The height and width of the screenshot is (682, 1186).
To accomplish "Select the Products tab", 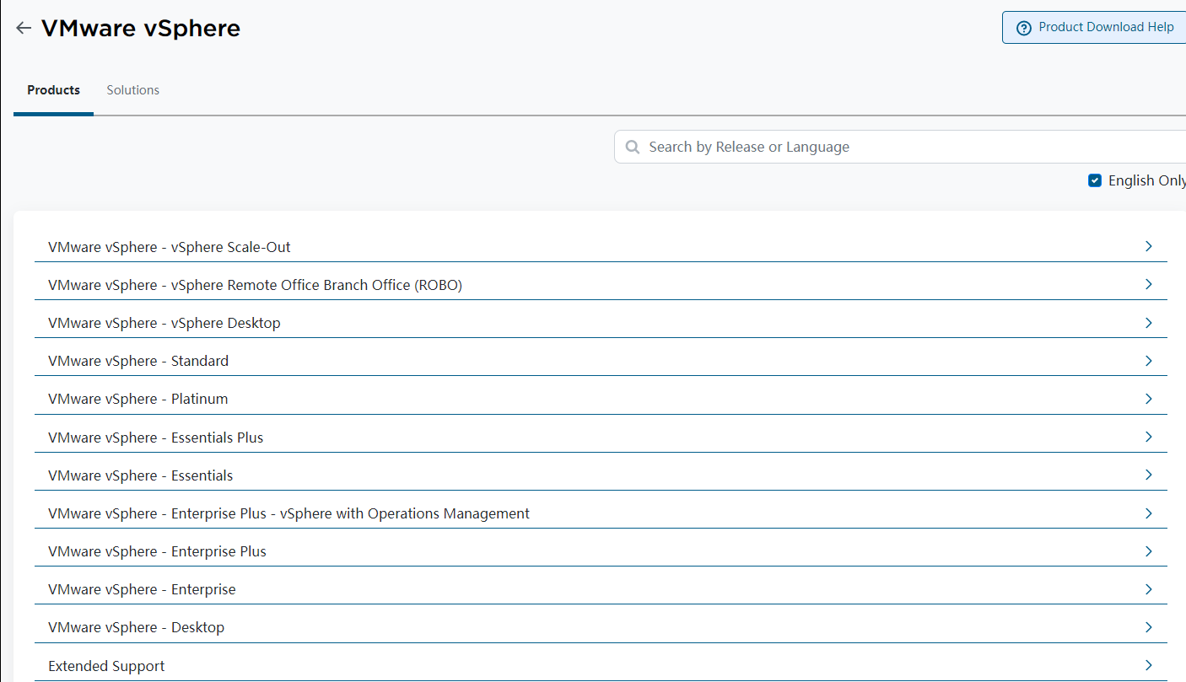I will (x=53, y=90).
